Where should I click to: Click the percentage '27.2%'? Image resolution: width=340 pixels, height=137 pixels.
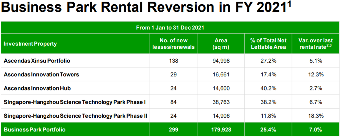coord(268,61)
